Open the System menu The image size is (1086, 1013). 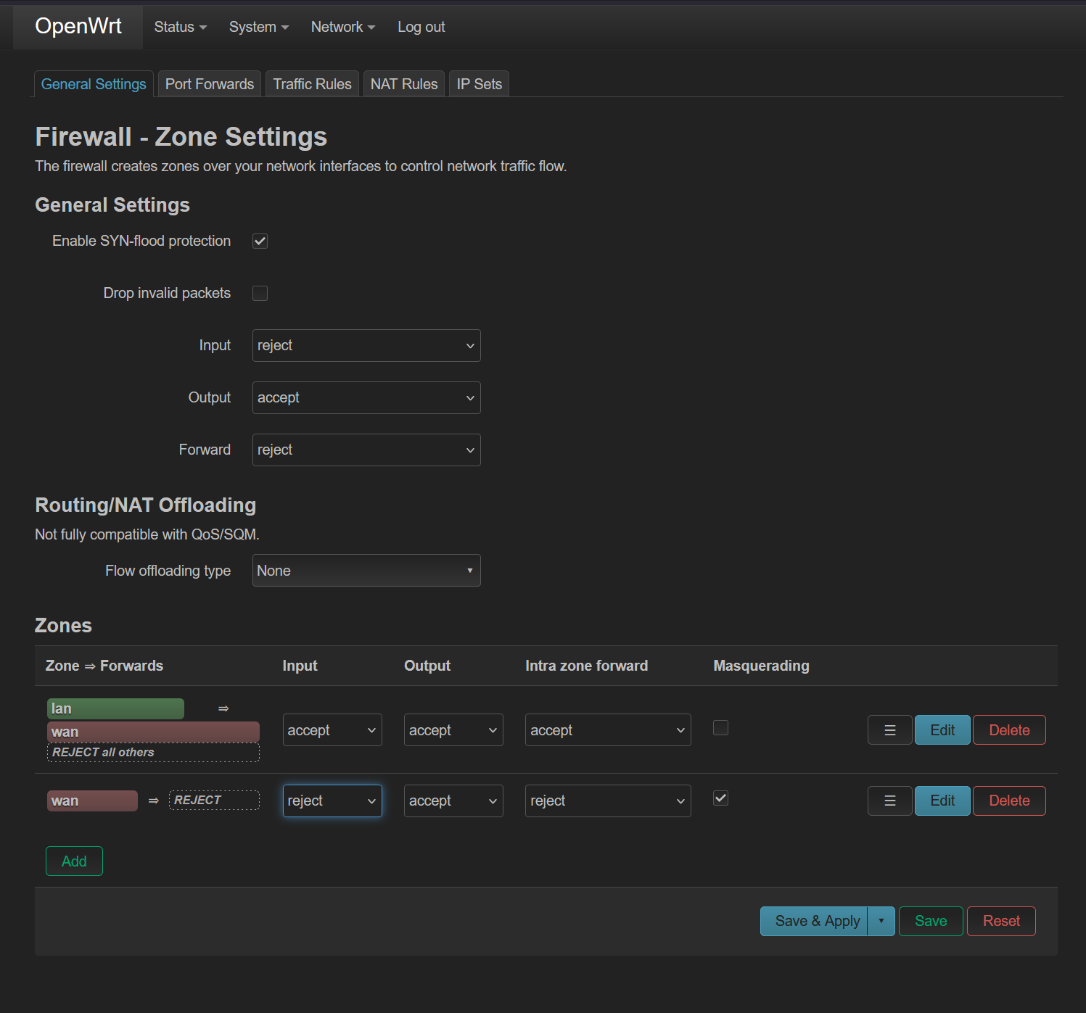[x=259, y=27]
